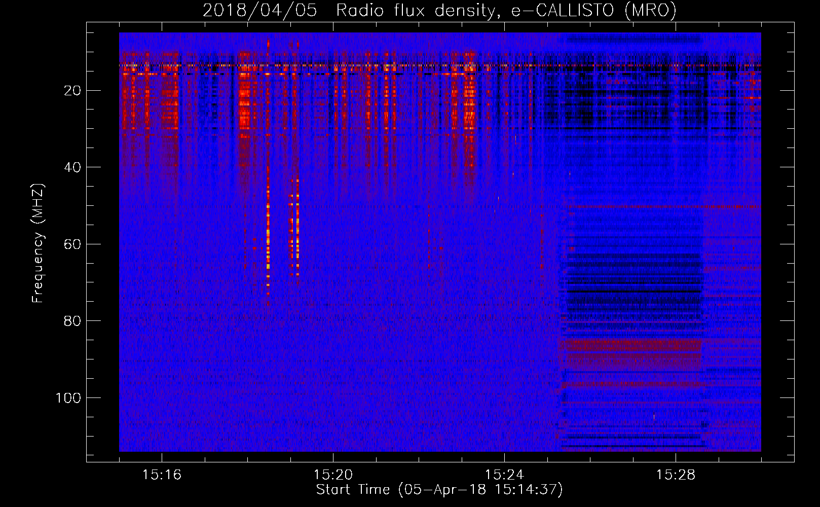Screen dimensions: 820x507
Task: Click the 15:16 time tick label
Action: (x=162, y=475)
